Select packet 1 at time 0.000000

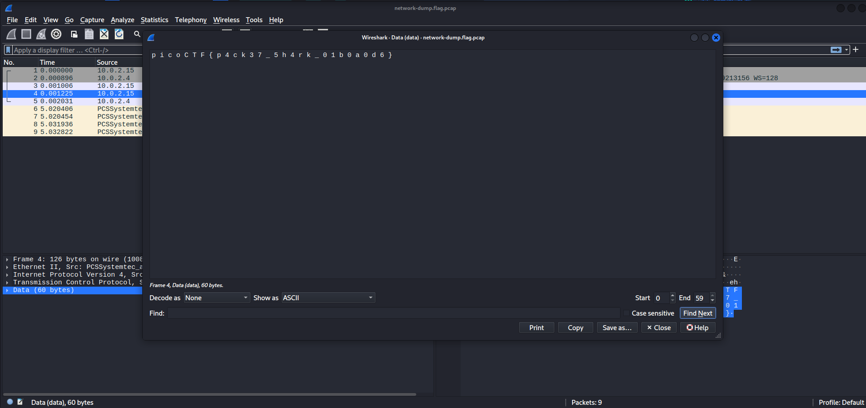[72, 70]
